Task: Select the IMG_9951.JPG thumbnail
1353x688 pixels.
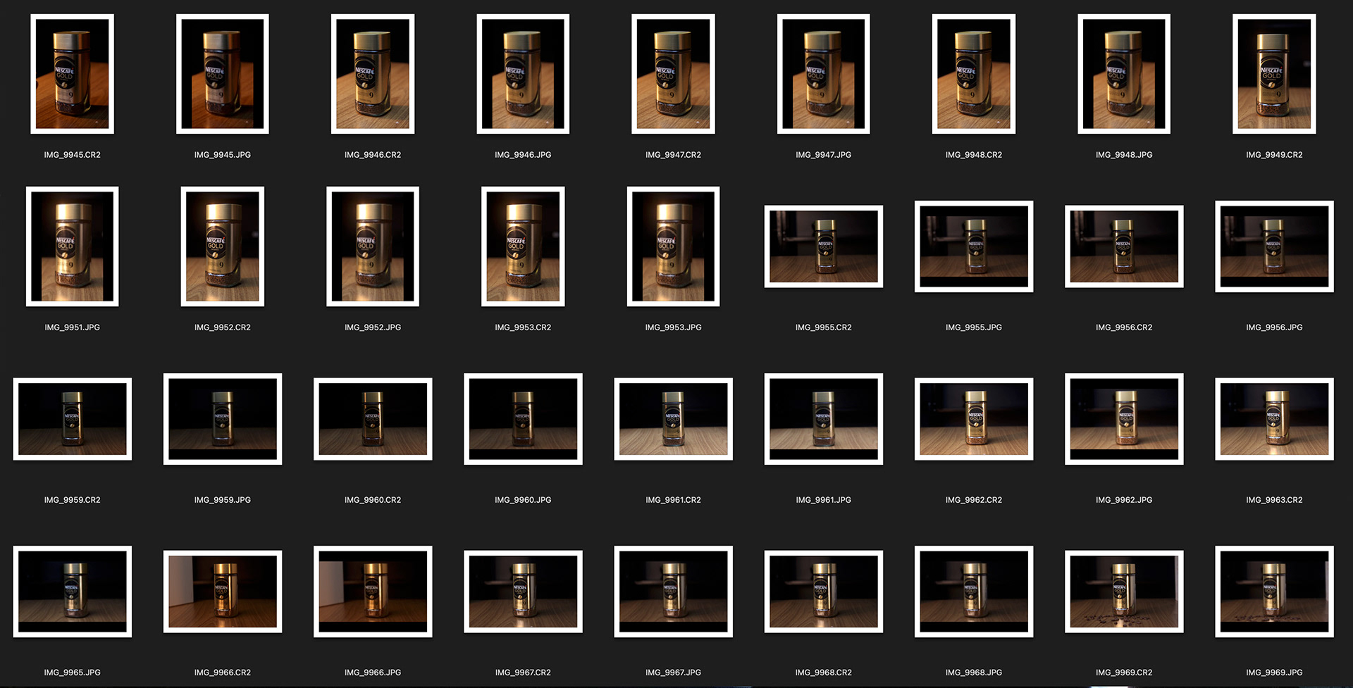Action: (73, 246)
